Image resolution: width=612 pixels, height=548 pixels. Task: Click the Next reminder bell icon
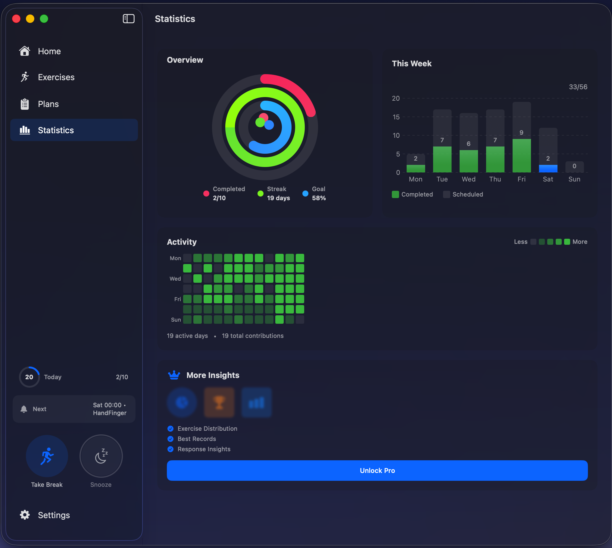coord(24,409)
